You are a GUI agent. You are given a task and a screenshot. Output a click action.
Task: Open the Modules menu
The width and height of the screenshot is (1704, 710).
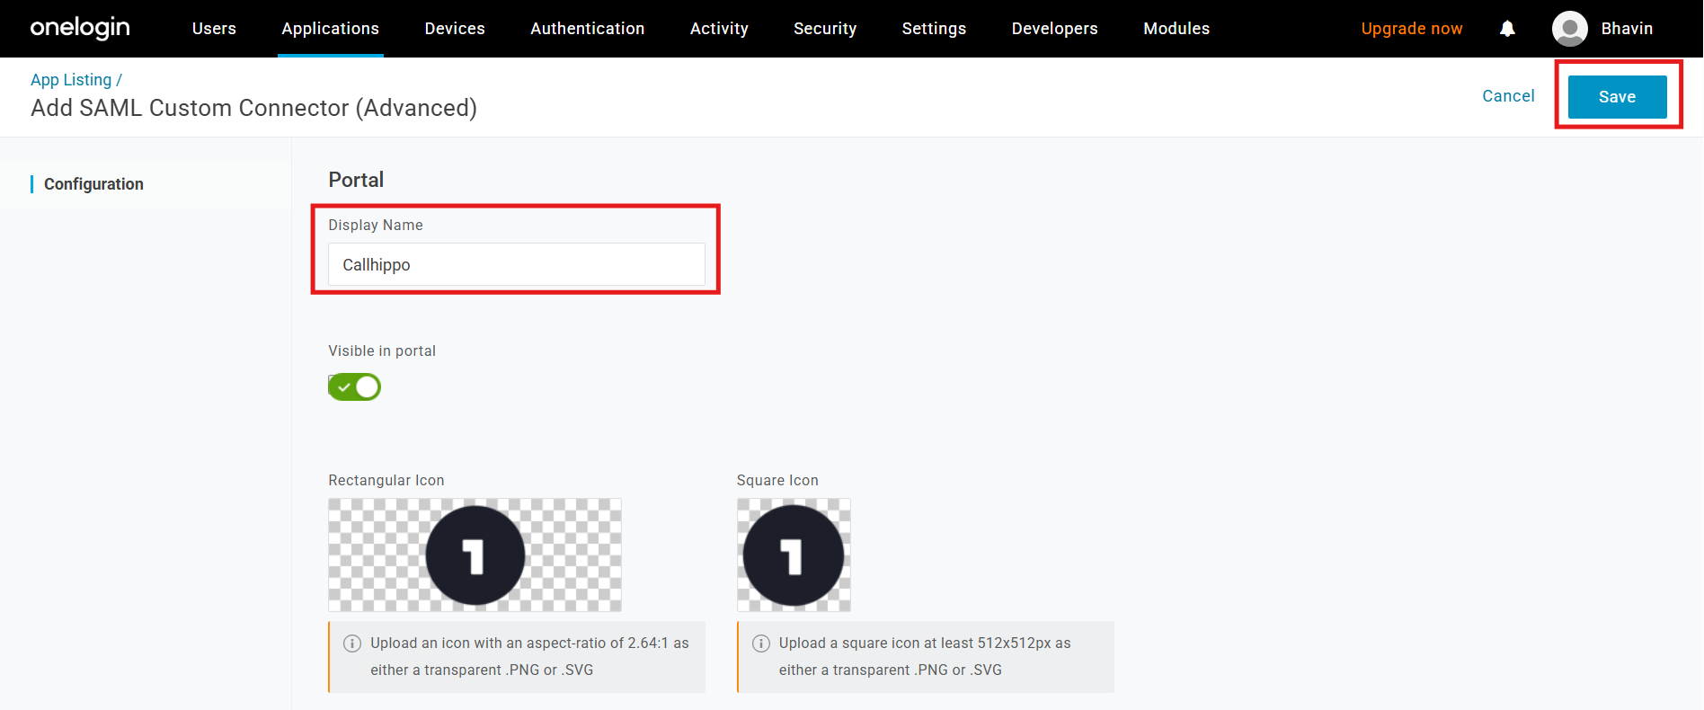tap(1176, 29)
